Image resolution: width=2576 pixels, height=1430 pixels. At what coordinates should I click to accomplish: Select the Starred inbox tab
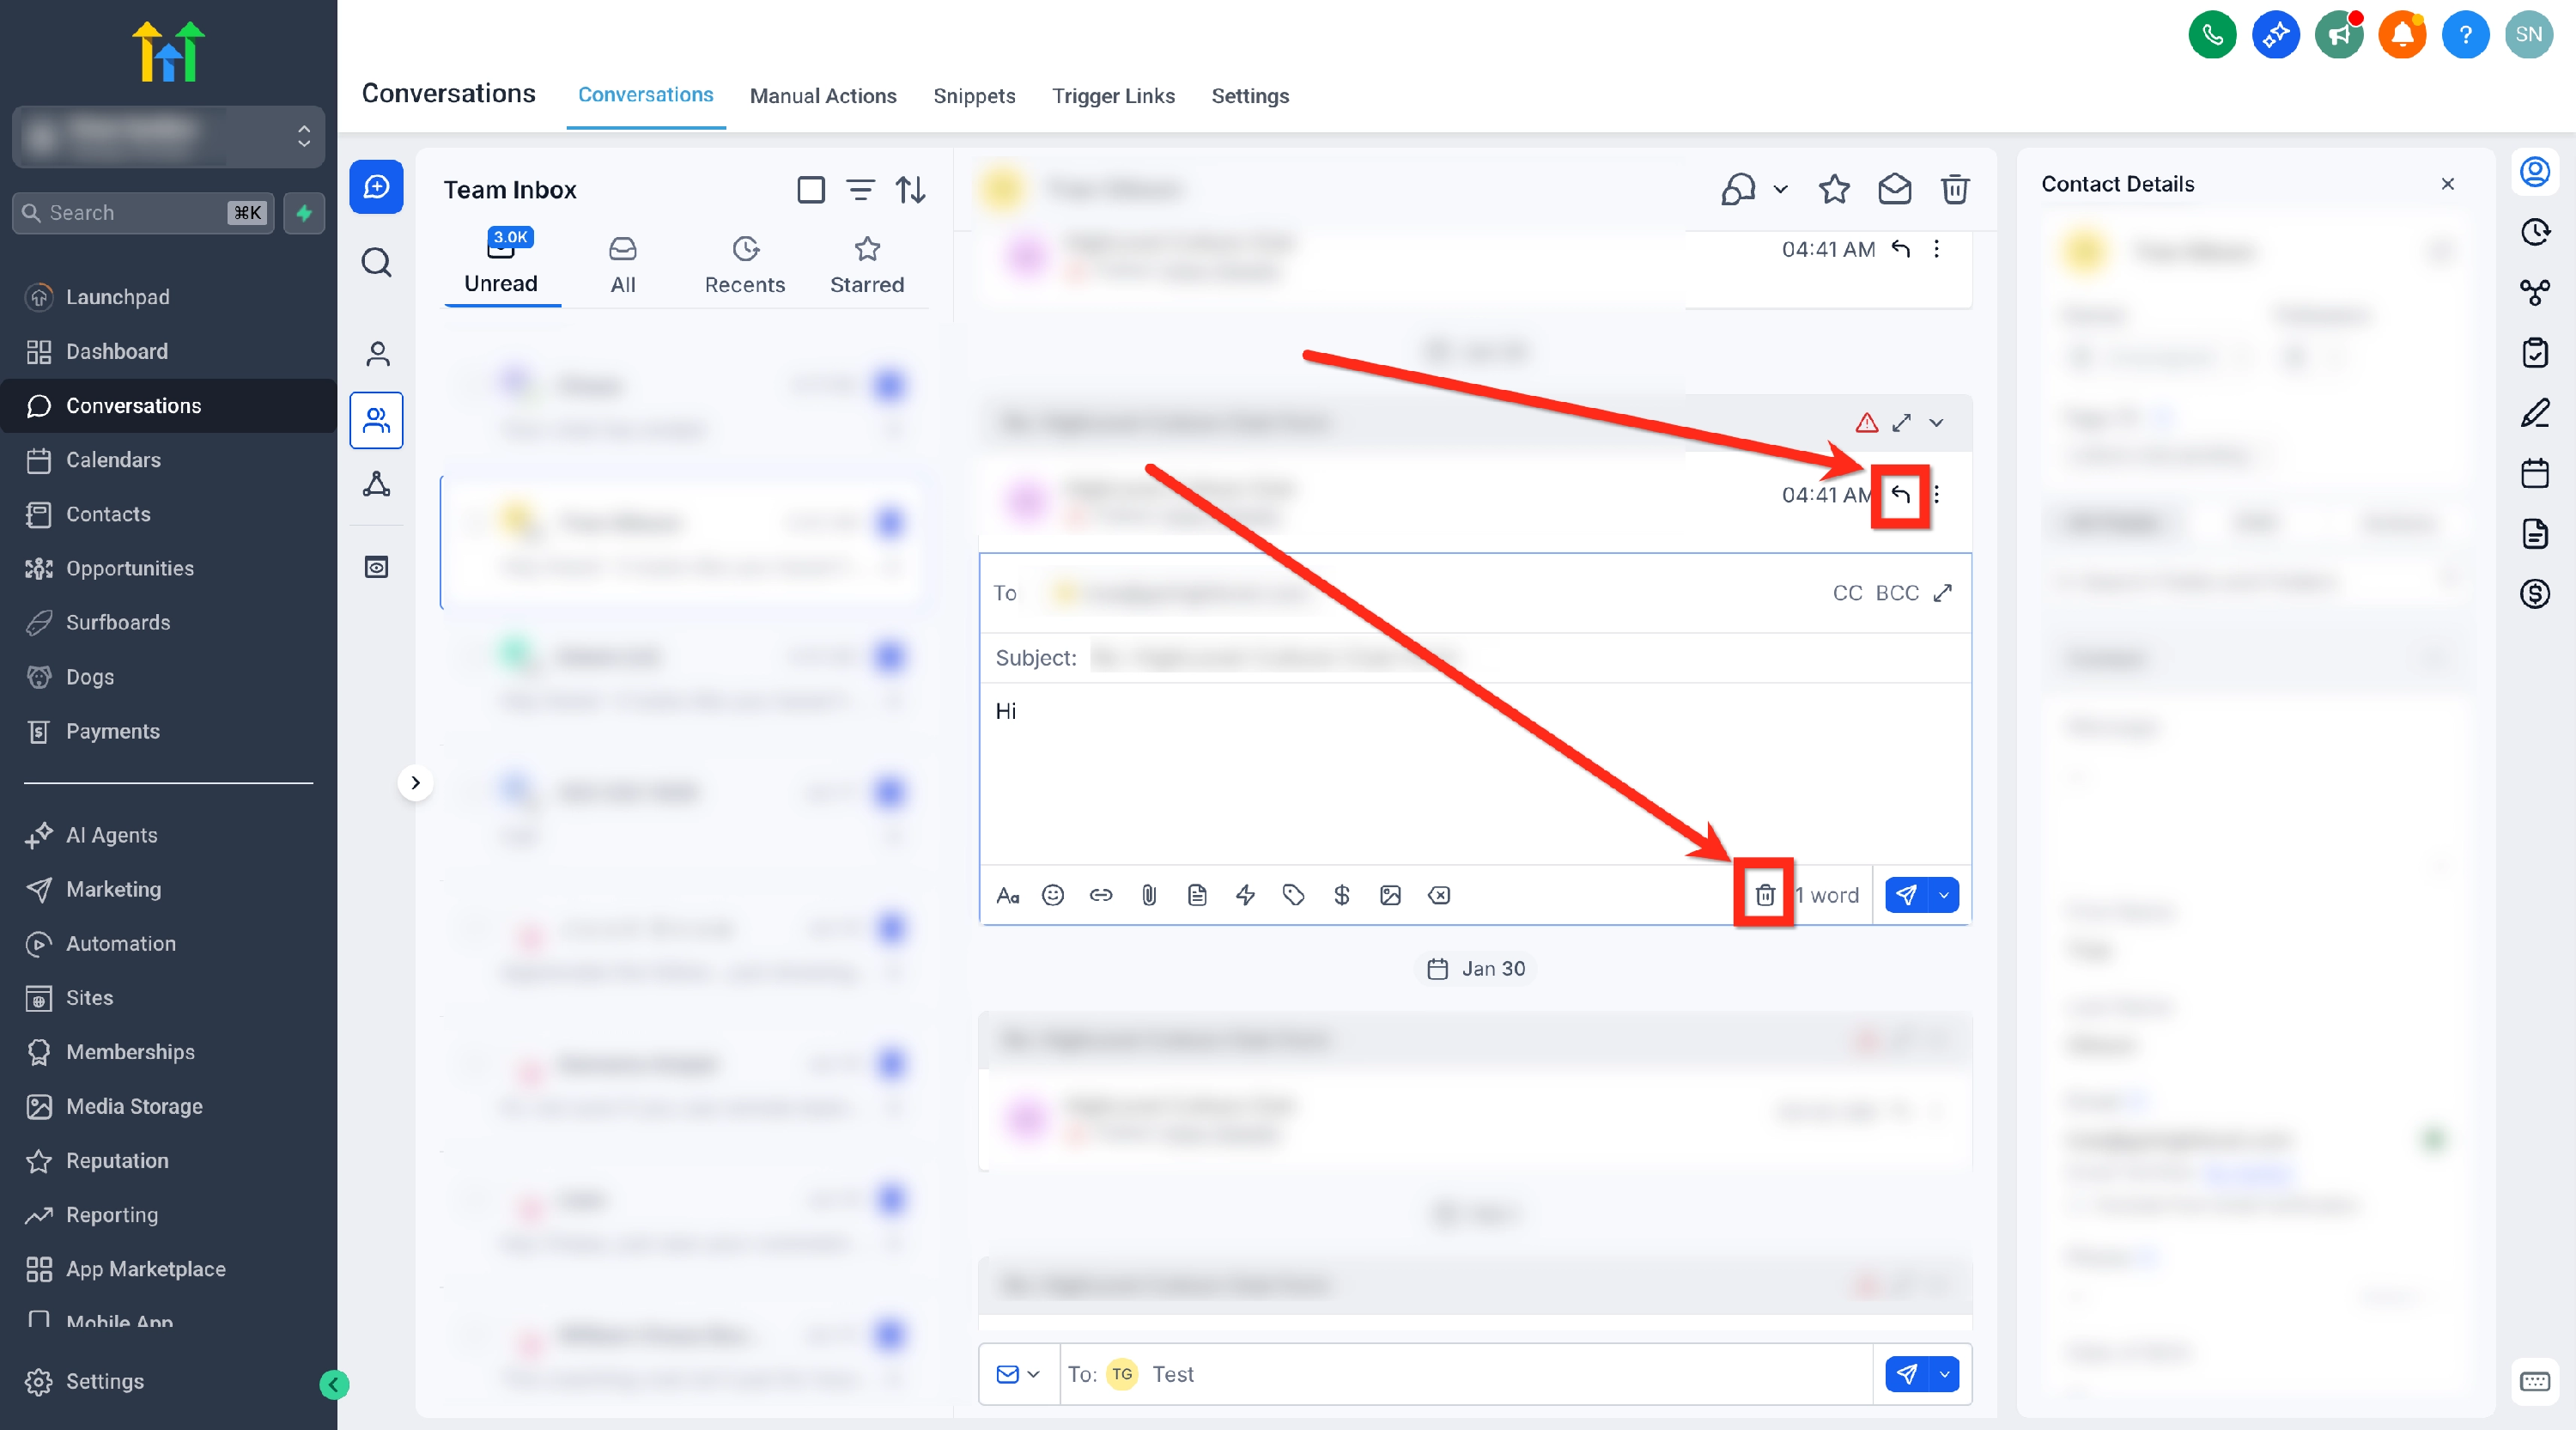pyautogui.click(x=867, y=265)
